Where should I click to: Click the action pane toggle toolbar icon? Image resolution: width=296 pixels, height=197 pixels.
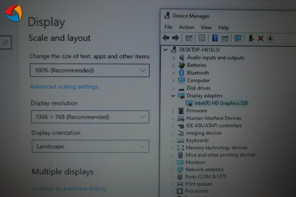pyautogui.click(x=225, y=38)
